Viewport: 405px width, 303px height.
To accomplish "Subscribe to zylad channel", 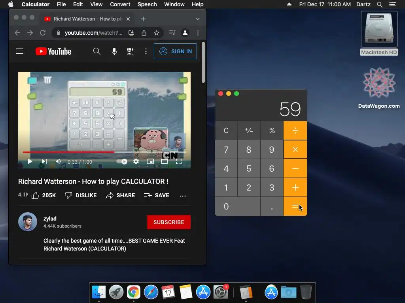I will pyautogui.click(x=168, y=222).
